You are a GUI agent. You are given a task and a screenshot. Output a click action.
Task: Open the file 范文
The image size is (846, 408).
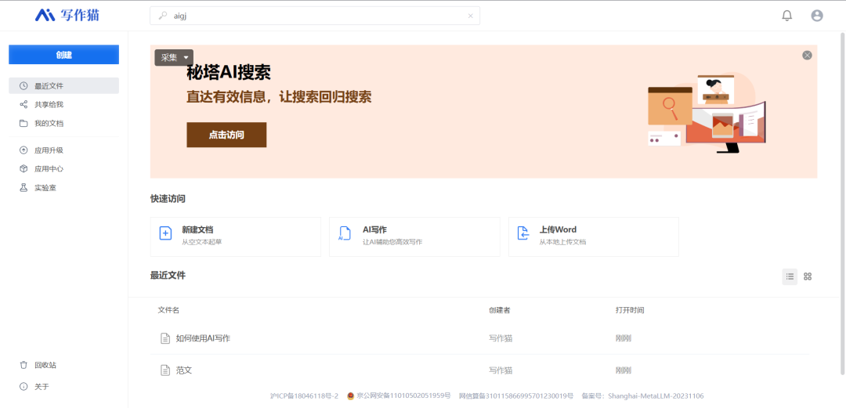click(184, 370)
